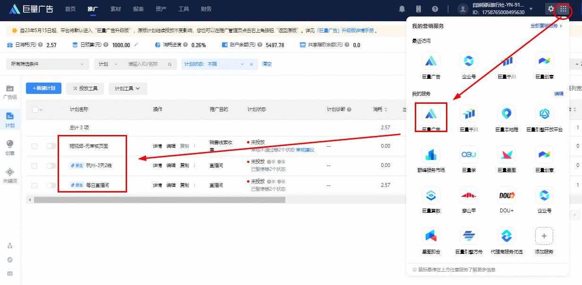Open the help question mark icon
Screen dimensions: 582x285
(435, 9)
